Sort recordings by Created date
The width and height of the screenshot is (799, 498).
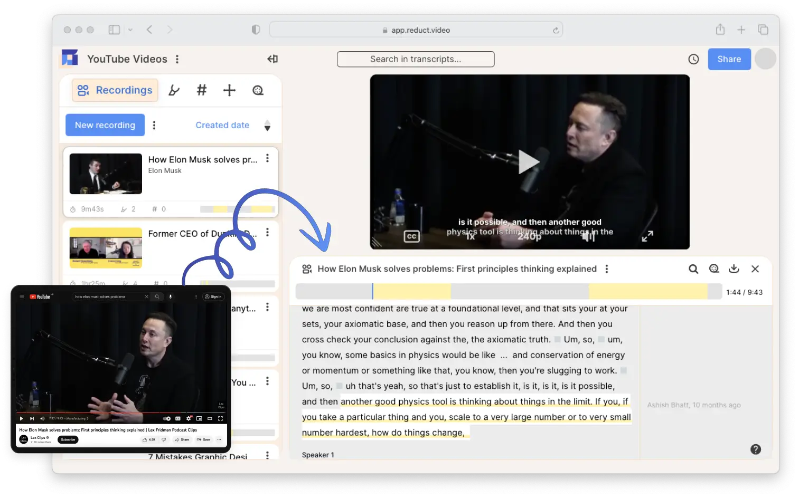222,125
